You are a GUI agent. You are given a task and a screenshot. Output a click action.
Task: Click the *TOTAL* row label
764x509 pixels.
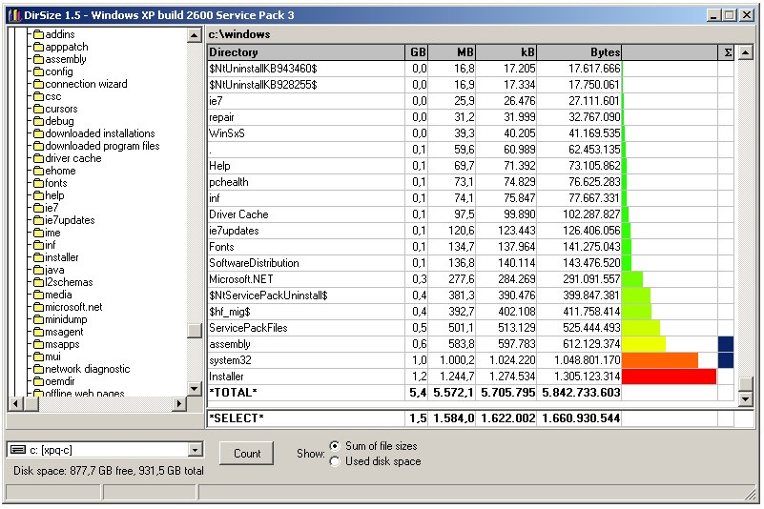coord(233,393)
